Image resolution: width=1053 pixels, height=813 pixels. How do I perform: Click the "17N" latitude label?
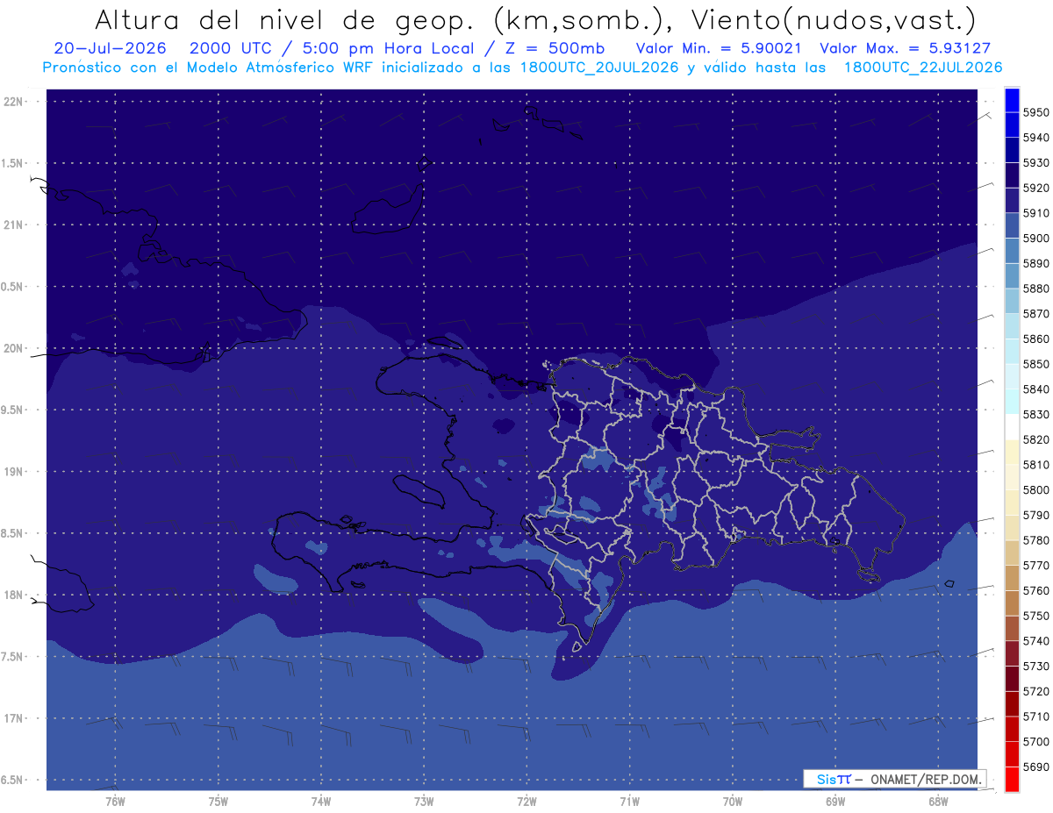pos(15,719)
